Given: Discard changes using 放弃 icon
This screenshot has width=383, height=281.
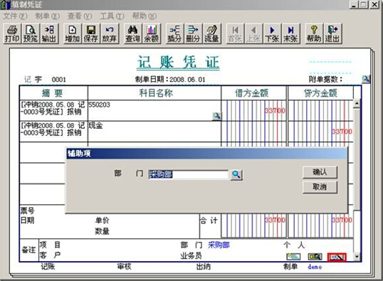Looking at the screenshot, I should [110, 33].
